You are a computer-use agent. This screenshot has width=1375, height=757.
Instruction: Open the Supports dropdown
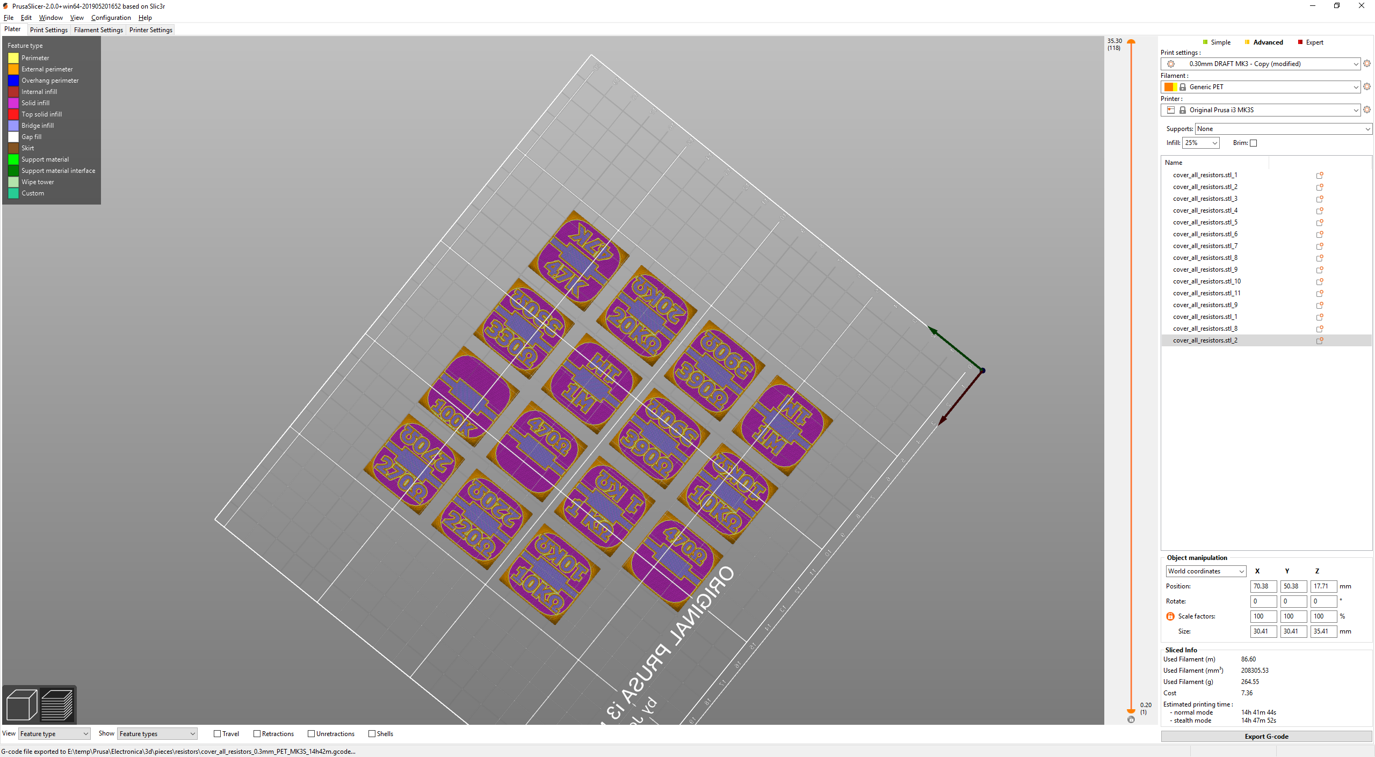point(1283,129)
